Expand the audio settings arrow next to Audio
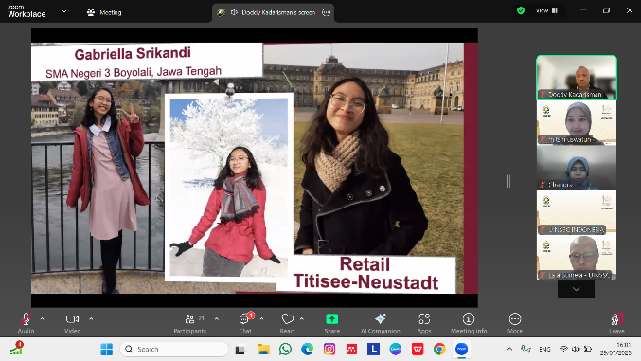This screenshot has height=361, width=641. 42,318
